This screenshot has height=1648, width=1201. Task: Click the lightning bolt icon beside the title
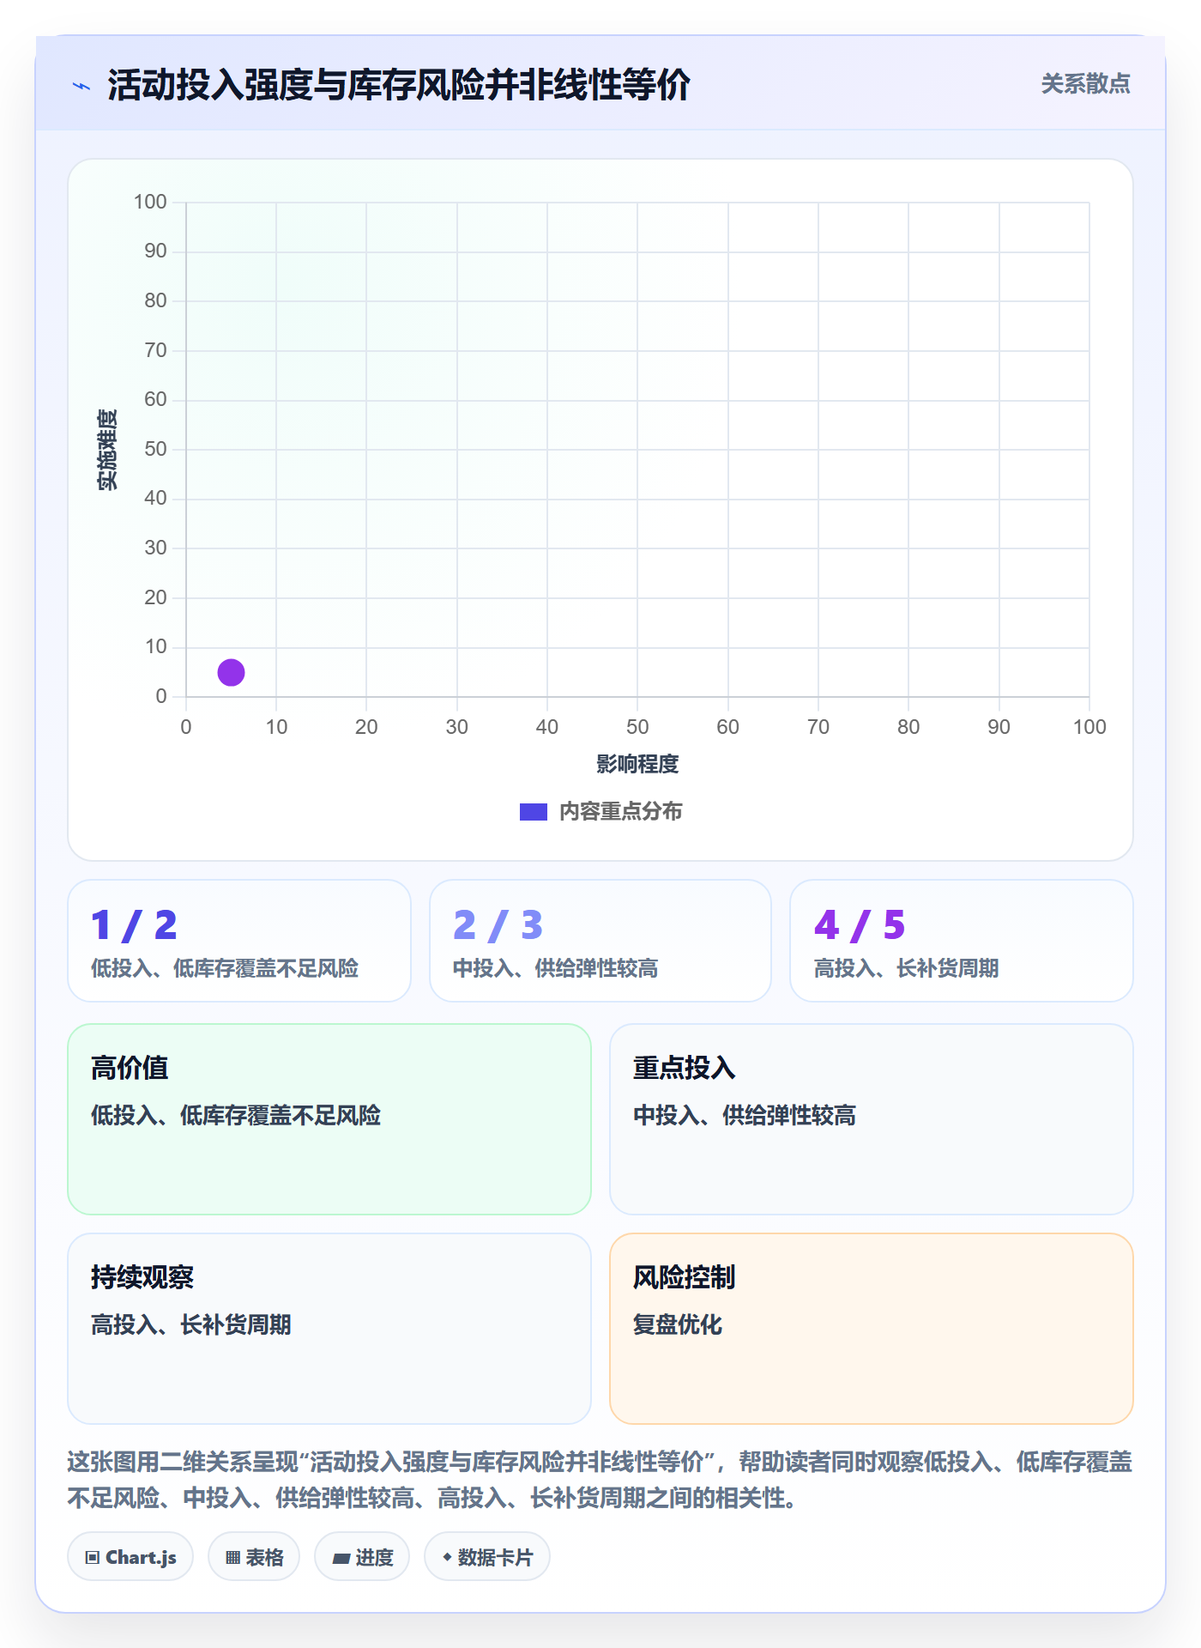click(x=81, y=86)
